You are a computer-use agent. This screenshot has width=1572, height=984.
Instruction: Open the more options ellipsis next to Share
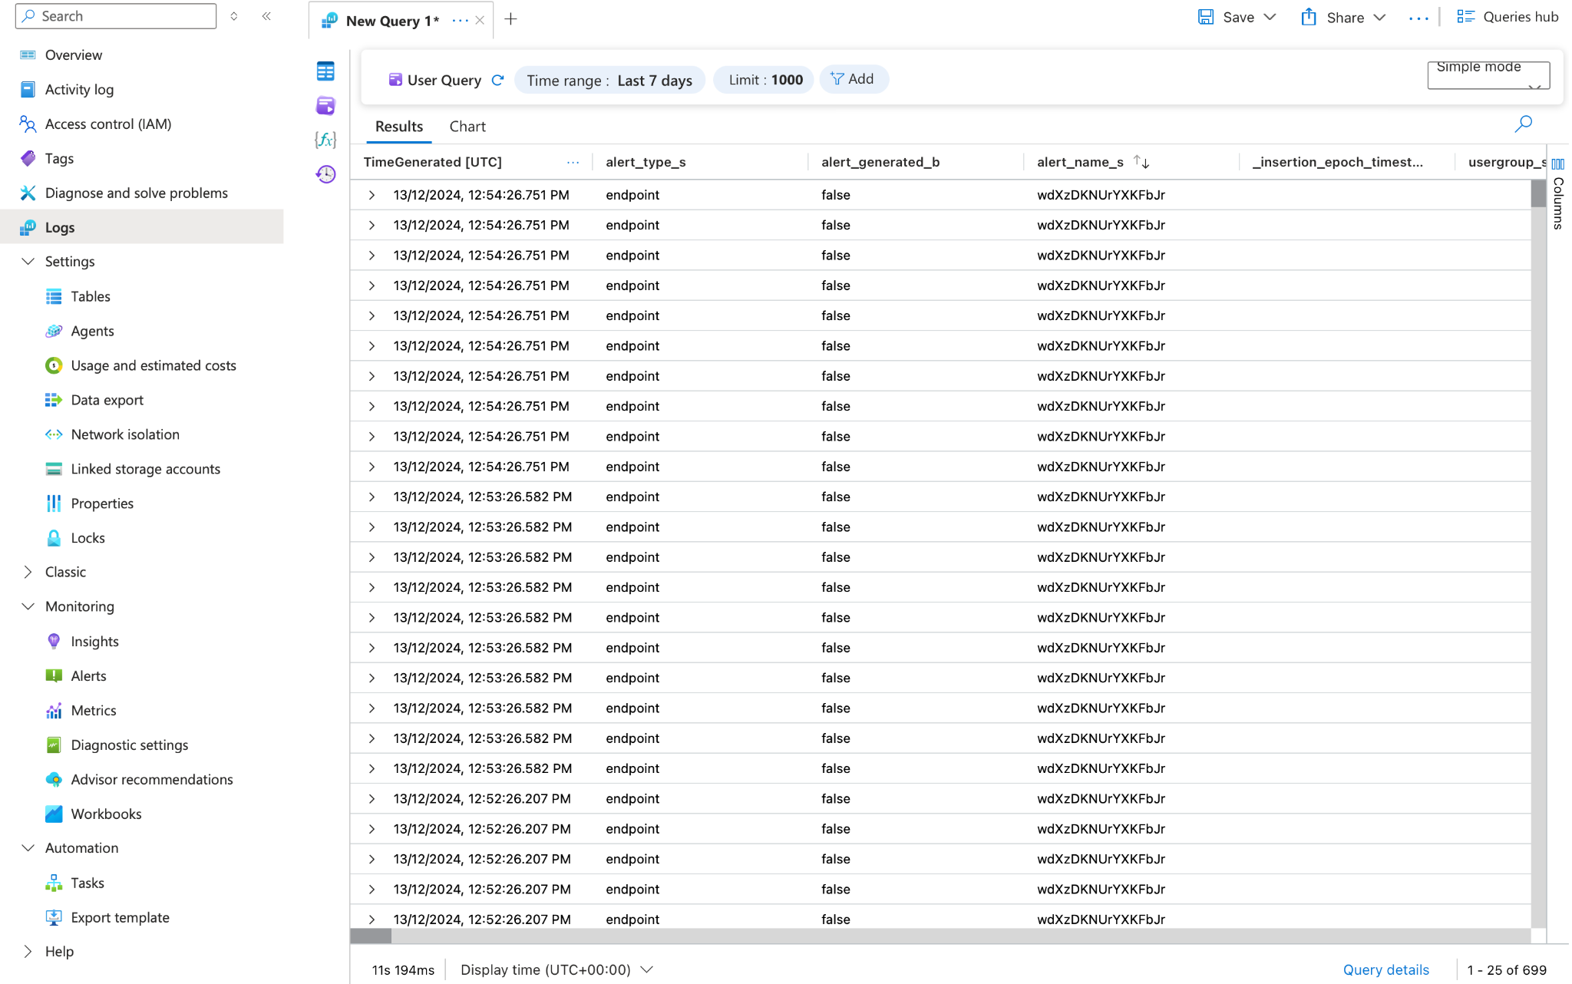1418,18
